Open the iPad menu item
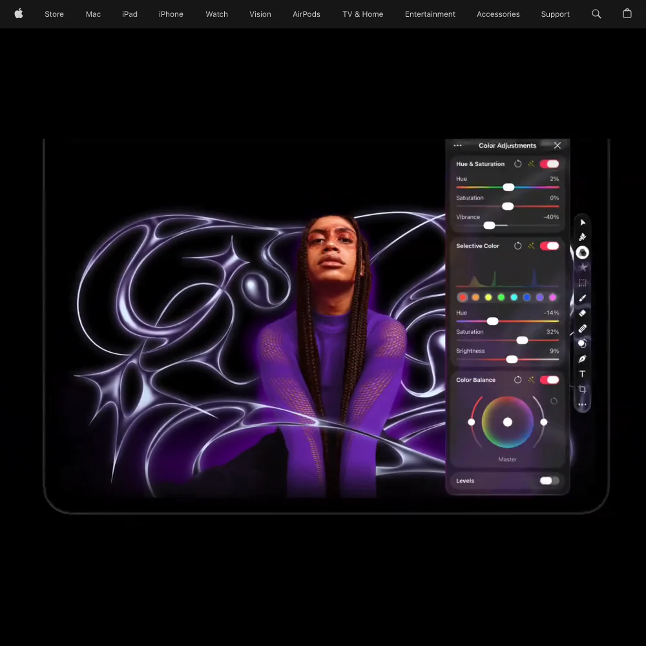Screen dimensions: 646x646 point(130,14)
